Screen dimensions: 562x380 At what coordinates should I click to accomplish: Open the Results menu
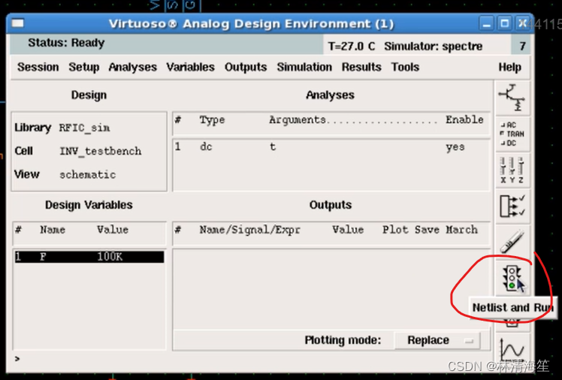(x=361, y=67)
